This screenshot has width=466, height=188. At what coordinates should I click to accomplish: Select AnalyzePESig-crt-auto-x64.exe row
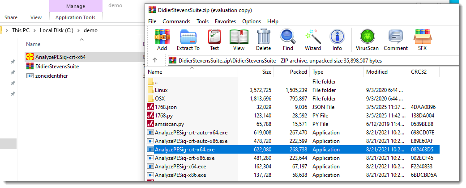pyautogui.click(x=293, y=133)
